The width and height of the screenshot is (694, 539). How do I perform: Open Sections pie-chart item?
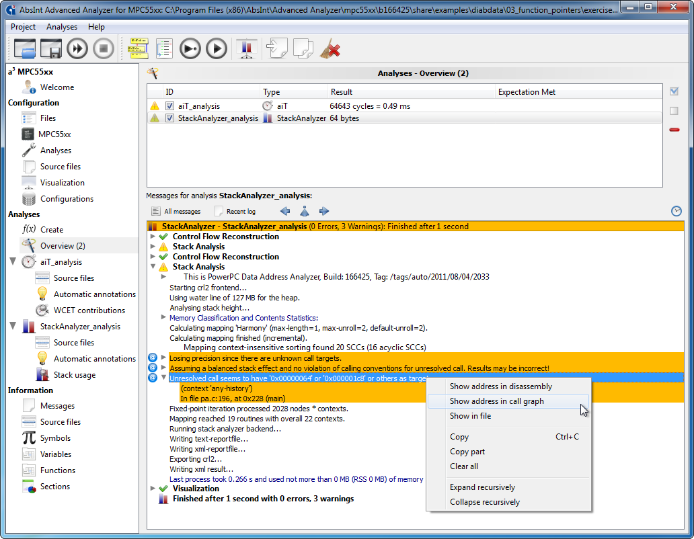pyautogui.click(x=54, y=486)
